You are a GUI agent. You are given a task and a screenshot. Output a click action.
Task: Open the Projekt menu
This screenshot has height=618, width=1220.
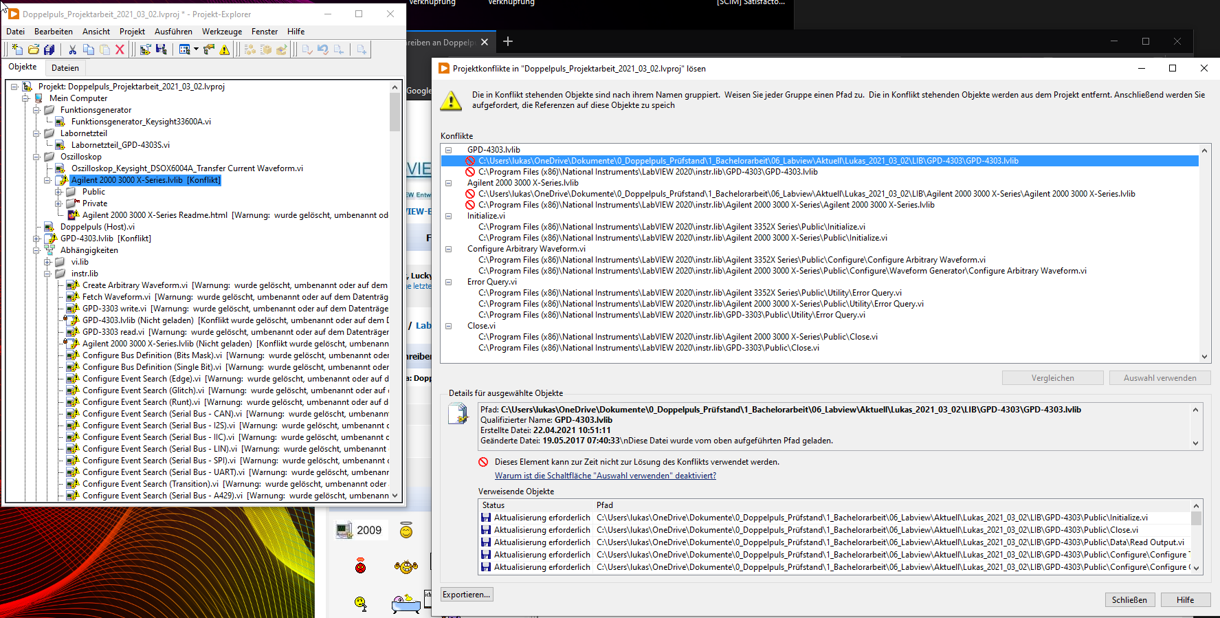point(132,32)
